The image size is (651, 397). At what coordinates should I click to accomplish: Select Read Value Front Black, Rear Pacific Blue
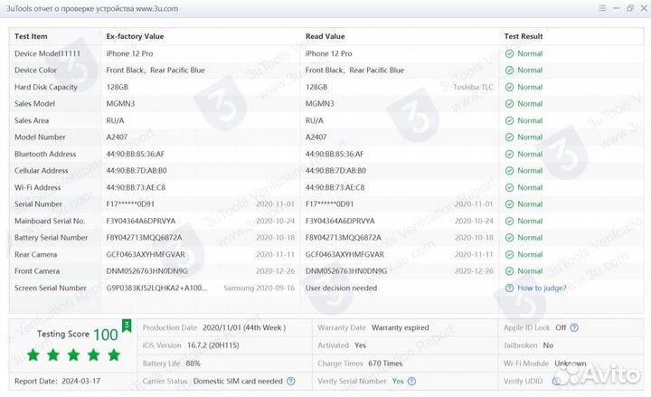pyautogui.click(x=354, y=71)
